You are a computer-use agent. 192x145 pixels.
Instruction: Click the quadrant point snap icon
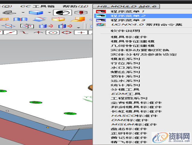pos(66,32)
